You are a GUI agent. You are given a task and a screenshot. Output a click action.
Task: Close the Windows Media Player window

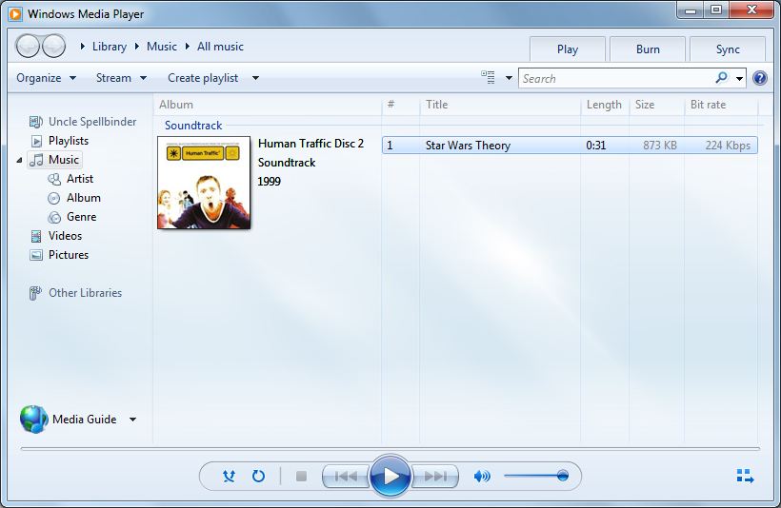point(752,10)
